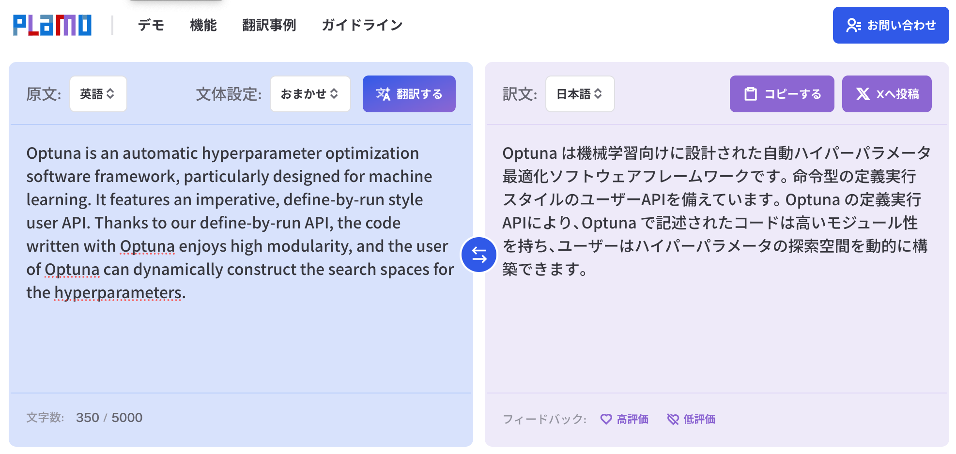Click the X logo icon for posting
956x454 pixels.
point(863,94)
